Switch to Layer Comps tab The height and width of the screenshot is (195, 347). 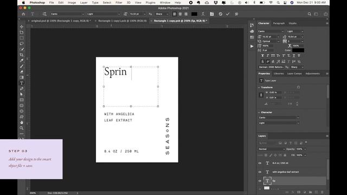point(294,74)
